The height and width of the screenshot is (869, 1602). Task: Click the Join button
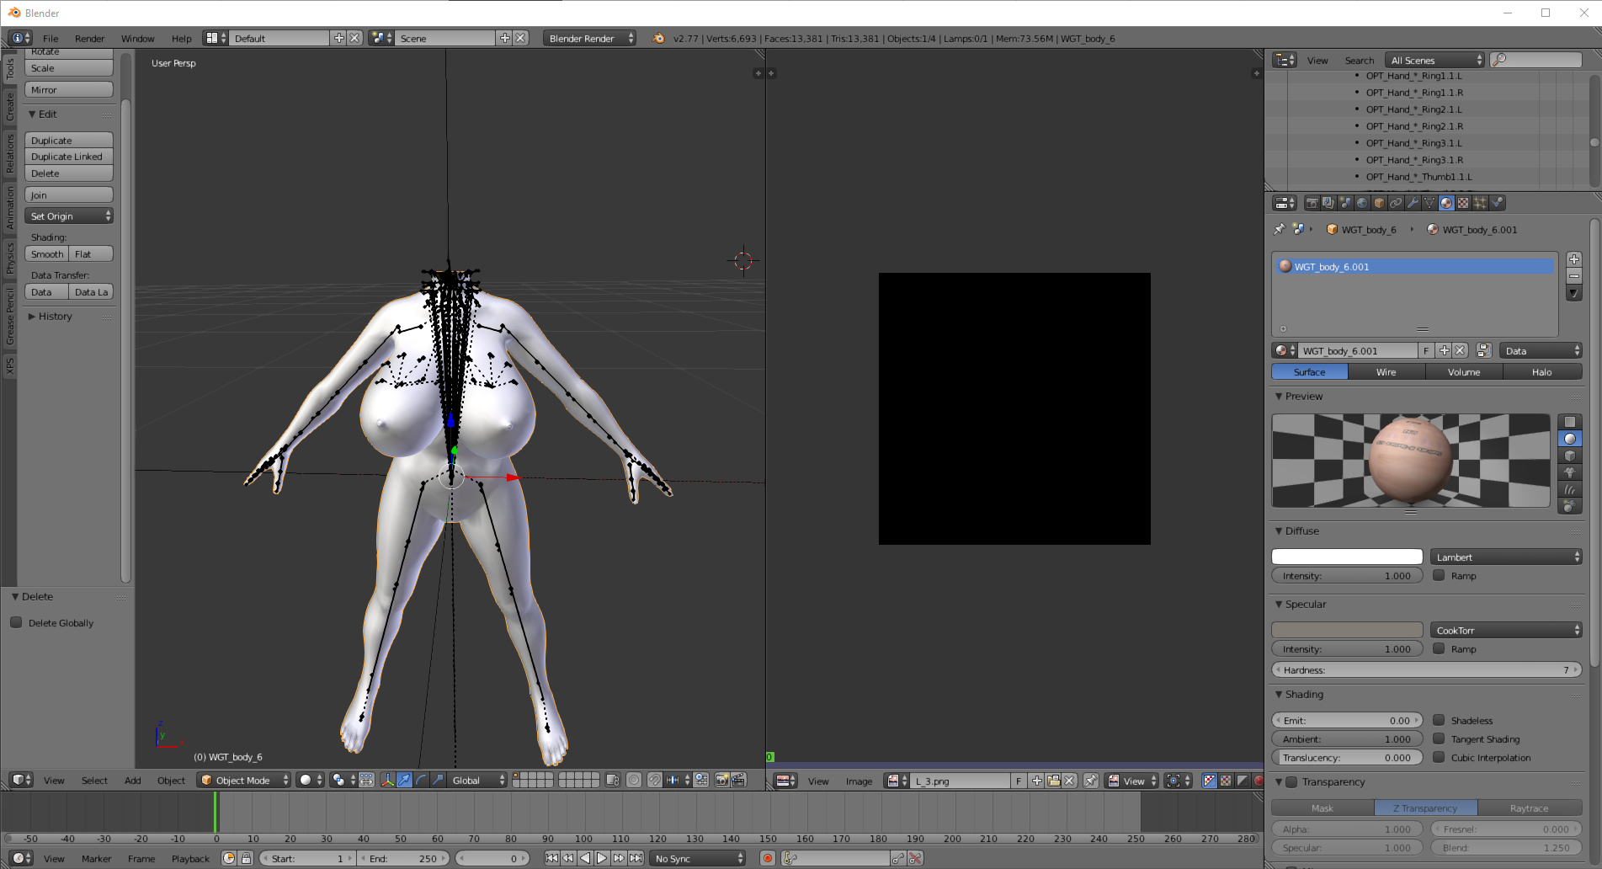tap(69, 195)
